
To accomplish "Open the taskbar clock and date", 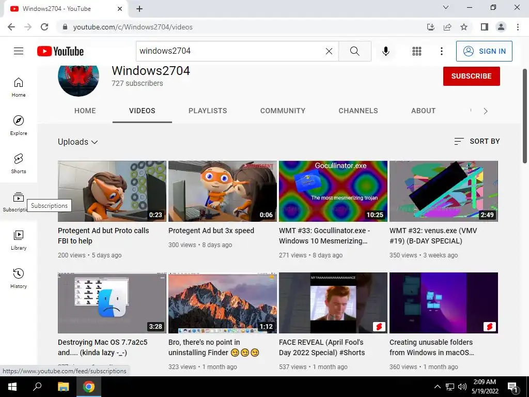I will (x=485, y=387).
